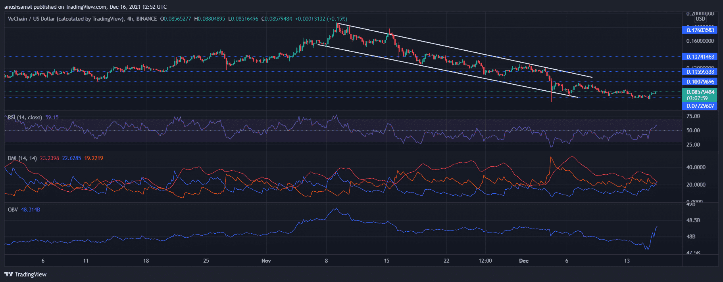Click the Dec label on time axis
The height and width of the screenshot is (282, 723).
coord(524,261)
